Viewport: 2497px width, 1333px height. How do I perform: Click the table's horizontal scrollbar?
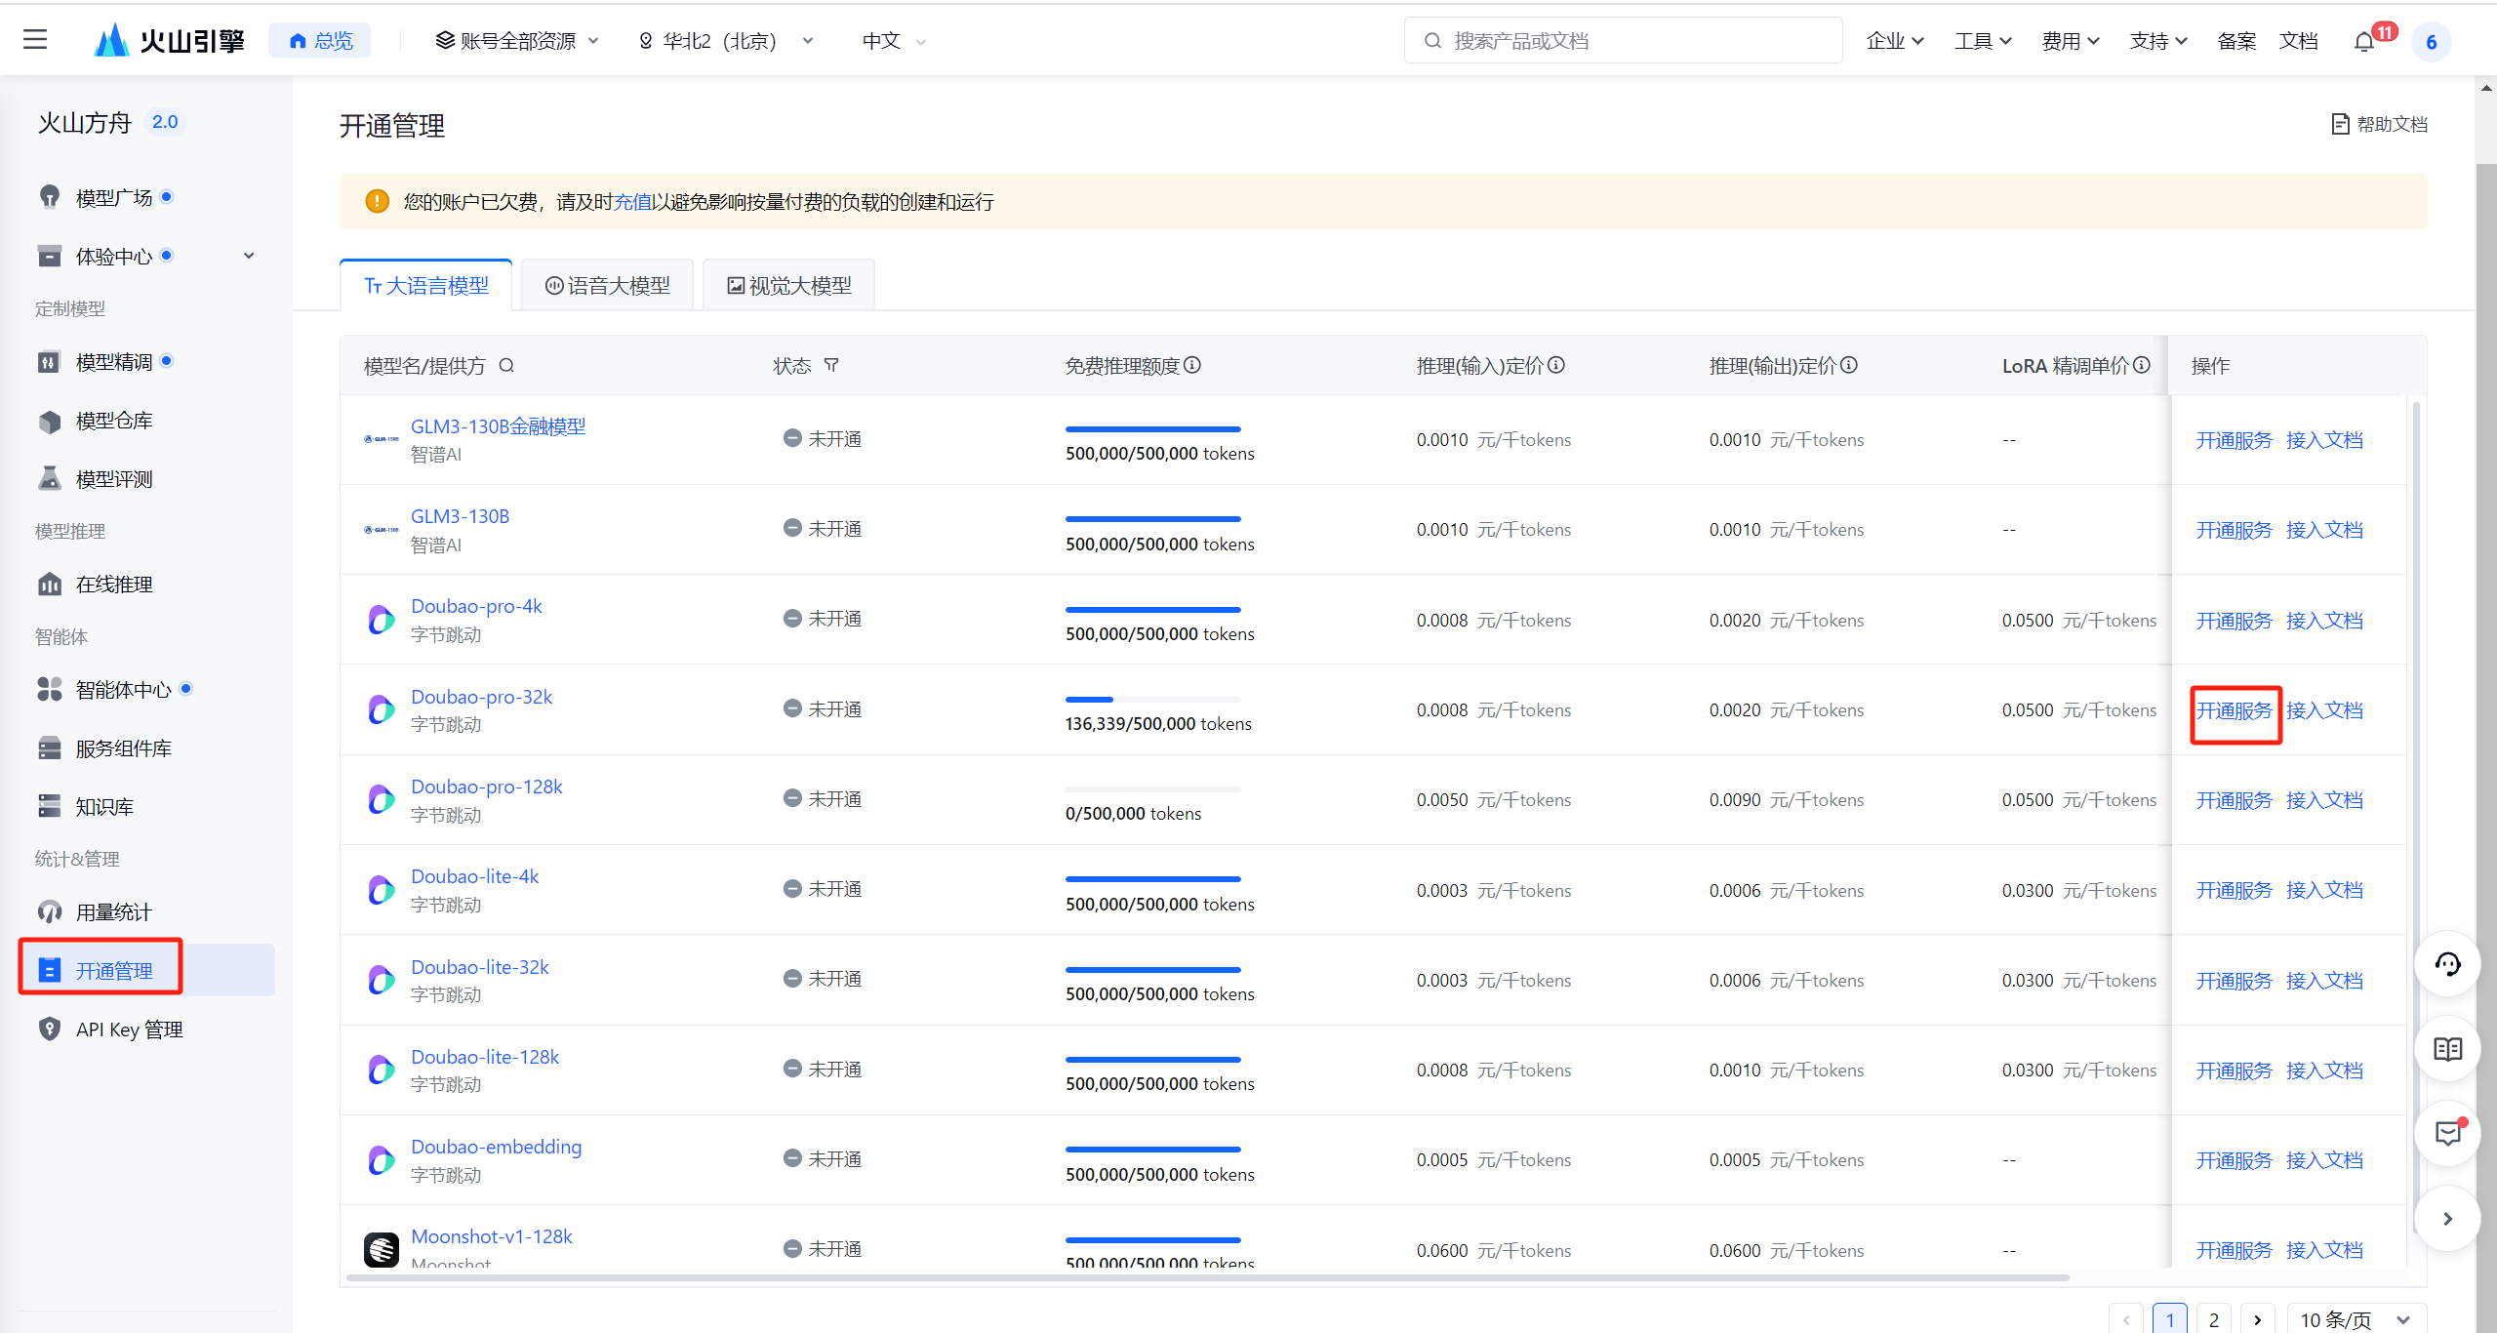(1207, 1277)
